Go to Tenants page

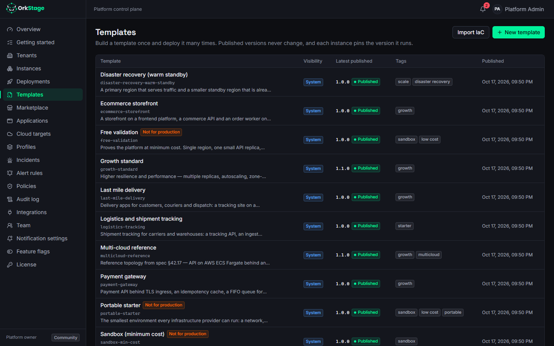(43, 55)
